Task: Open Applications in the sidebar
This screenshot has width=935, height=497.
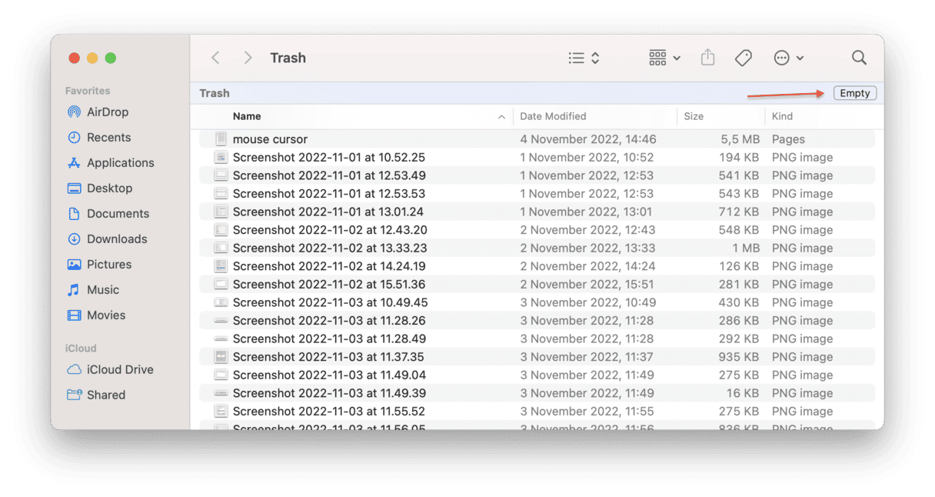Action: coord(120,162)
